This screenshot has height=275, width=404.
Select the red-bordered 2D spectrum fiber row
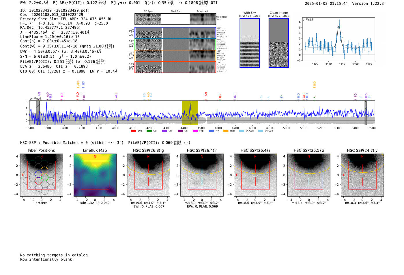click(x=175, y=67)
